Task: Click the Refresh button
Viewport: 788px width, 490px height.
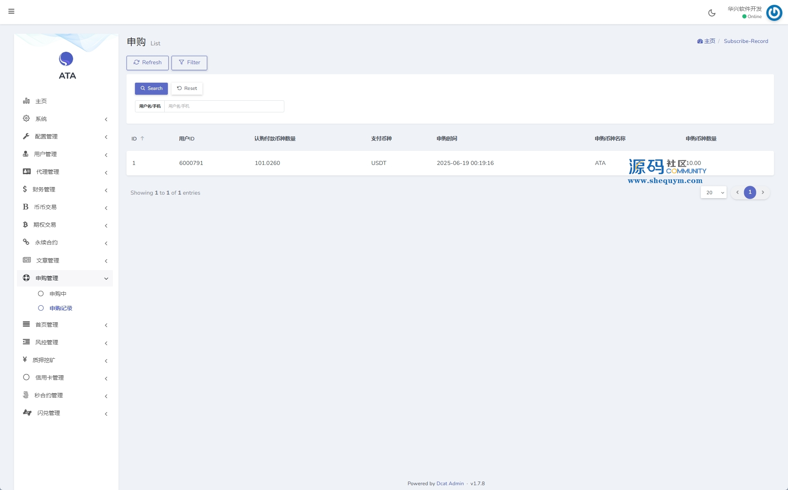Action: coord(147,63)
